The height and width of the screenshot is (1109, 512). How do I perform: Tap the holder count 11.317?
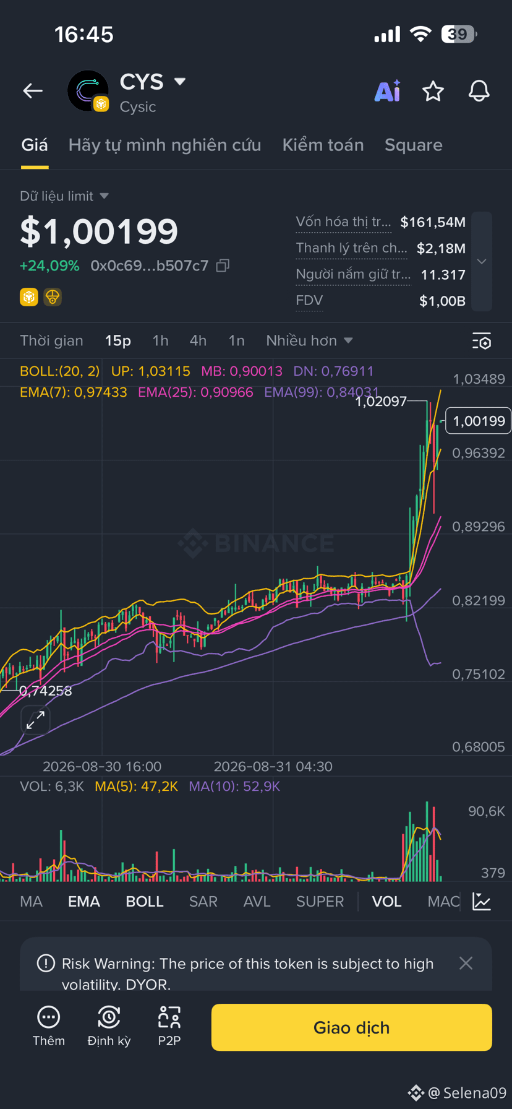[x=443, y=275]
